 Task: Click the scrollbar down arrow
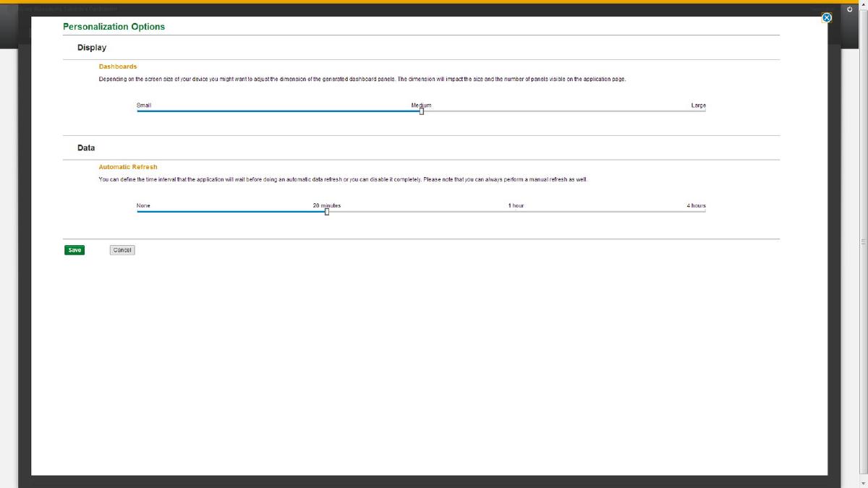863,483
